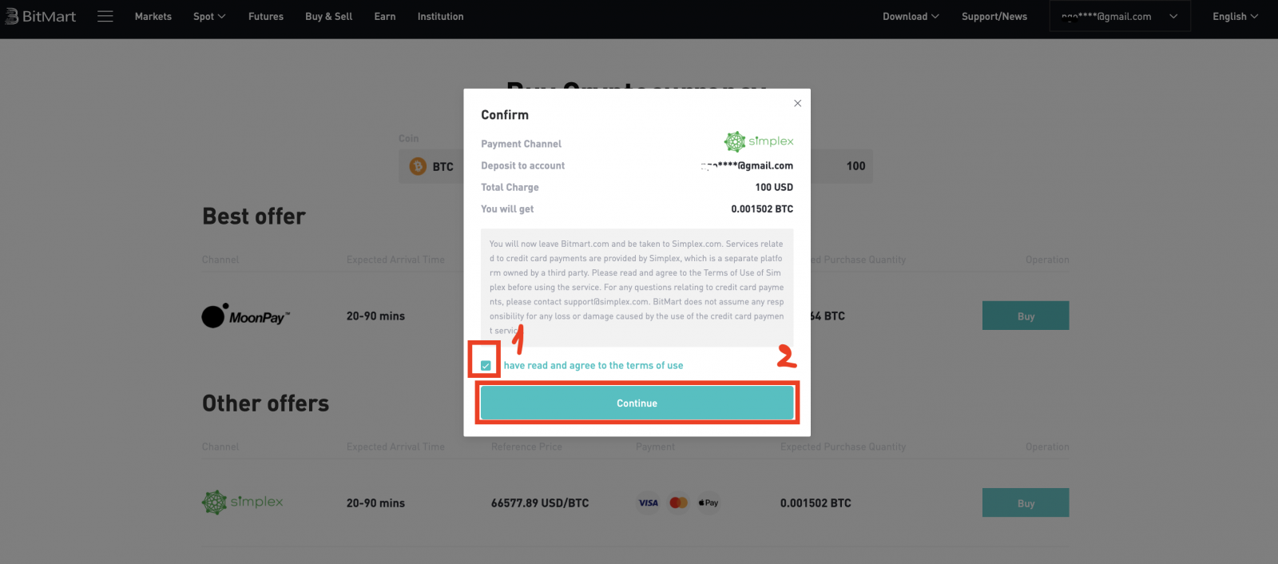The width and height of the screenshot is (1278, 564).
Task: Click the Simplex logo in Other offers
Action: (x=243, y=502)
